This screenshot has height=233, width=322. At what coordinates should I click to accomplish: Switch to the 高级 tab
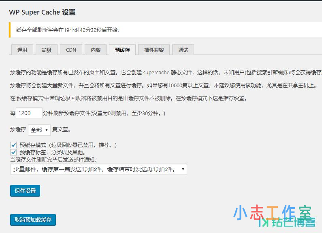pyautogui.click(x=47, y=50)
